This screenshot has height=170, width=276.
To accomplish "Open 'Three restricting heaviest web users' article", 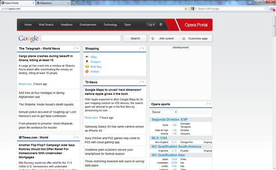I will [115, 163].
